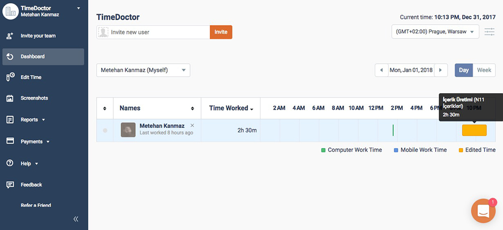Click the Feedback speech bubble icon
The height and width of the screenshot is (230, 503).
click(10, 185)
